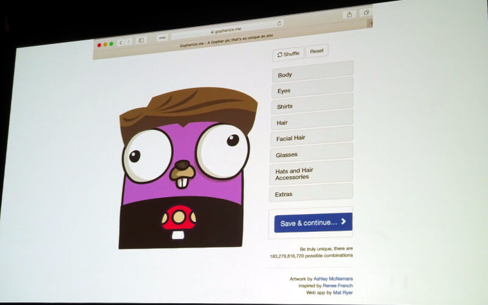Image resolution: width=488 pixels, height=305 pixels.
Task: Click the new tab plus icon
Action: pyautogui.click(x=370, y=23)
